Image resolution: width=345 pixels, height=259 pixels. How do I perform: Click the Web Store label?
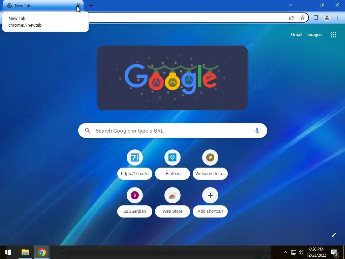click(x=172, y=211)
